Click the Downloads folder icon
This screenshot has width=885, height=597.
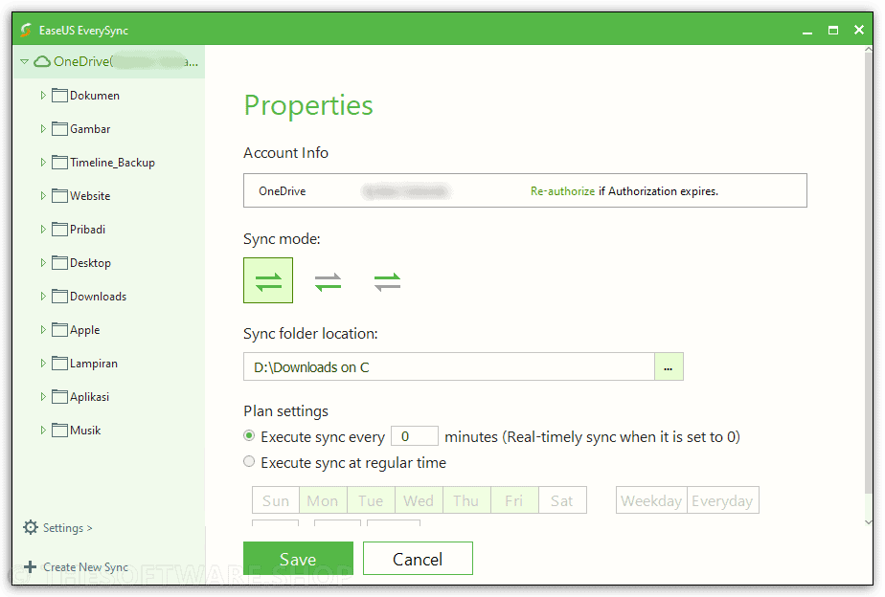[x=59, y=296]
